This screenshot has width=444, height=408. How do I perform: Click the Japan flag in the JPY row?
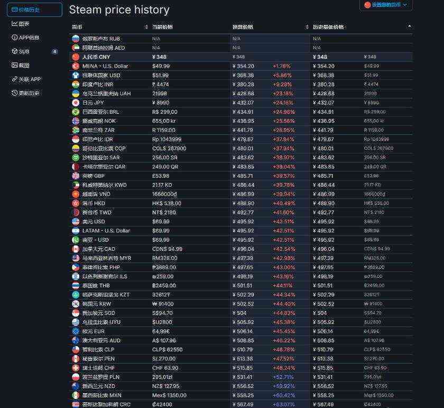tap(76, 103)
